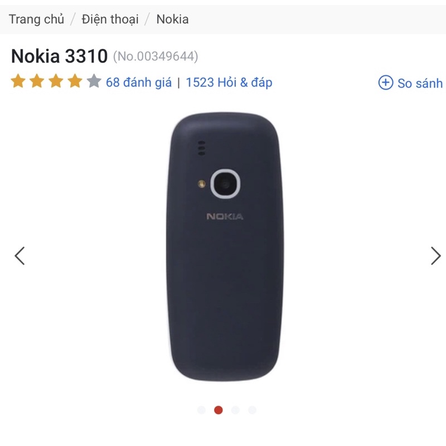Click the second gold rating star
The height and width of the screenshot is (446, 446).
coord(37,81)
